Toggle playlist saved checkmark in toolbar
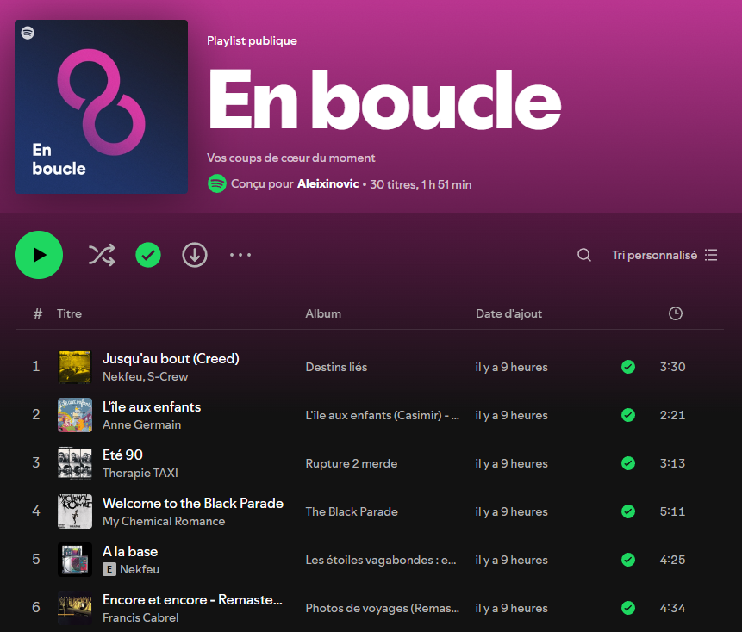The image size is (742, 632). coord(148,255)
